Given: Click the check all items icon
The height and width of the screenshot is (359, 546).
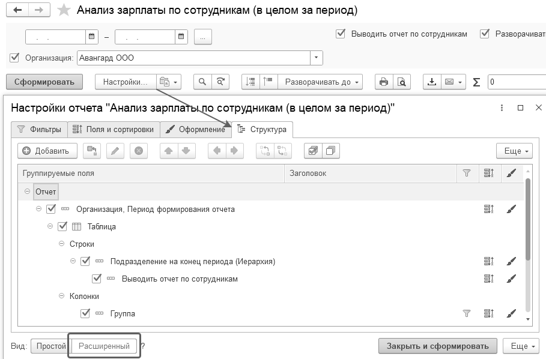Looking at the screenshot, I should pos(313,151).
